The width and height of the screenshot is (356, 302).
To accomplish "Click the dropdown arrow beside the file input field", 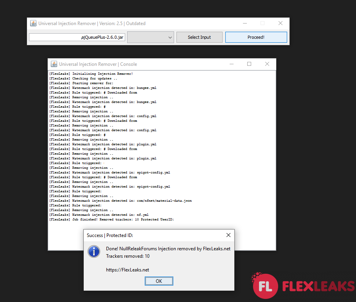I will (171, 37).
